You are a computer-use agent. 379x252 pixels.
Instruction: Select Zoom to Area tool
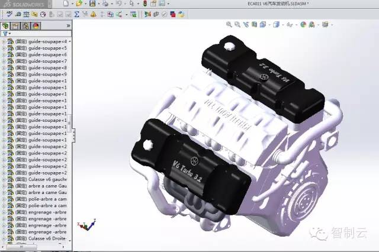[237, 24]
